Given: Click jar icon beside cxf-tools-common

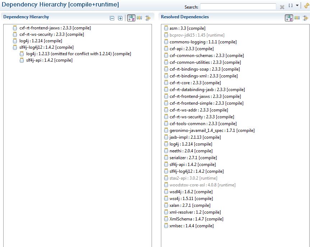Looking at the screenshot, I should click(166, 123).
